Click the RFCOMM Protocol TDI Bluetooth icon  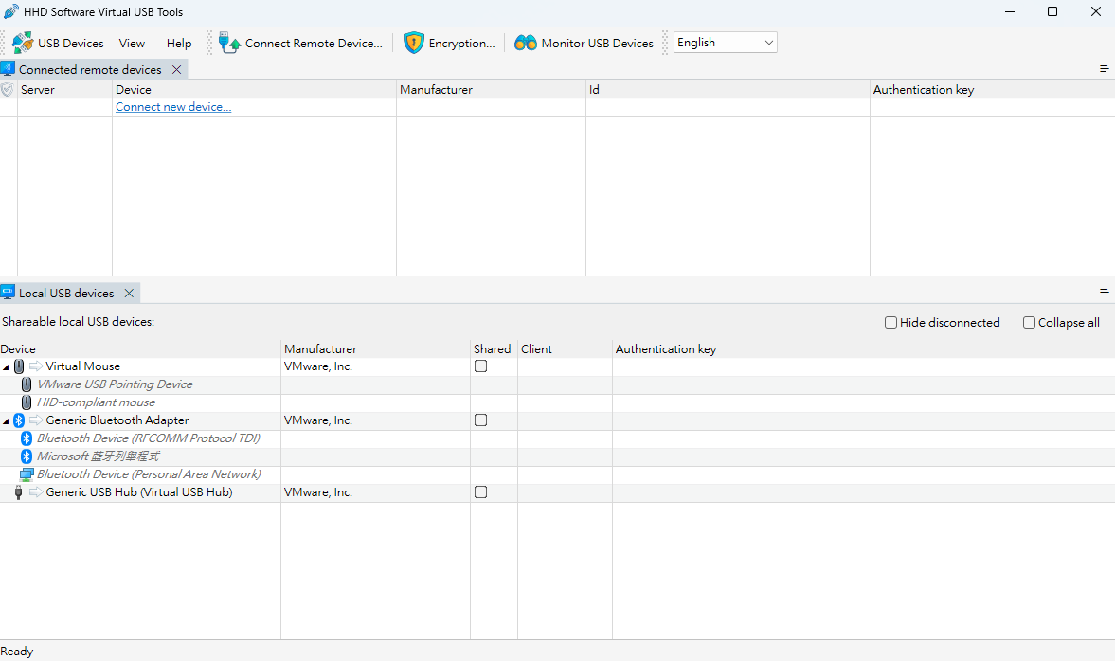27,438
